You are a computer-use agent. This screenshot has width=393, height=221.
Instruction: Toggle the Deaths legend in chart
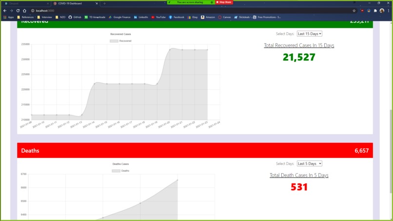[120, 171]
